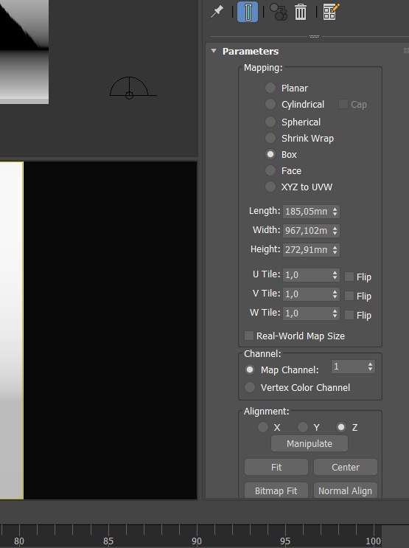409x548 pixels.
Task: Select Spherical mapping
Action: tap(270, 122)
